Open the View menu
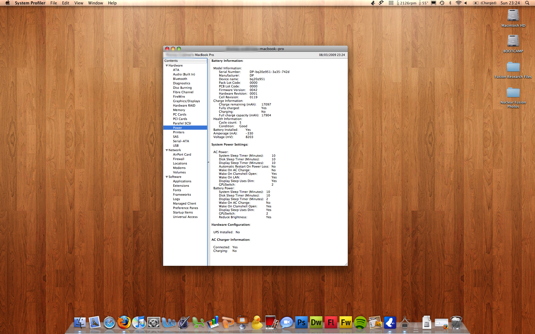 point(79,3)
